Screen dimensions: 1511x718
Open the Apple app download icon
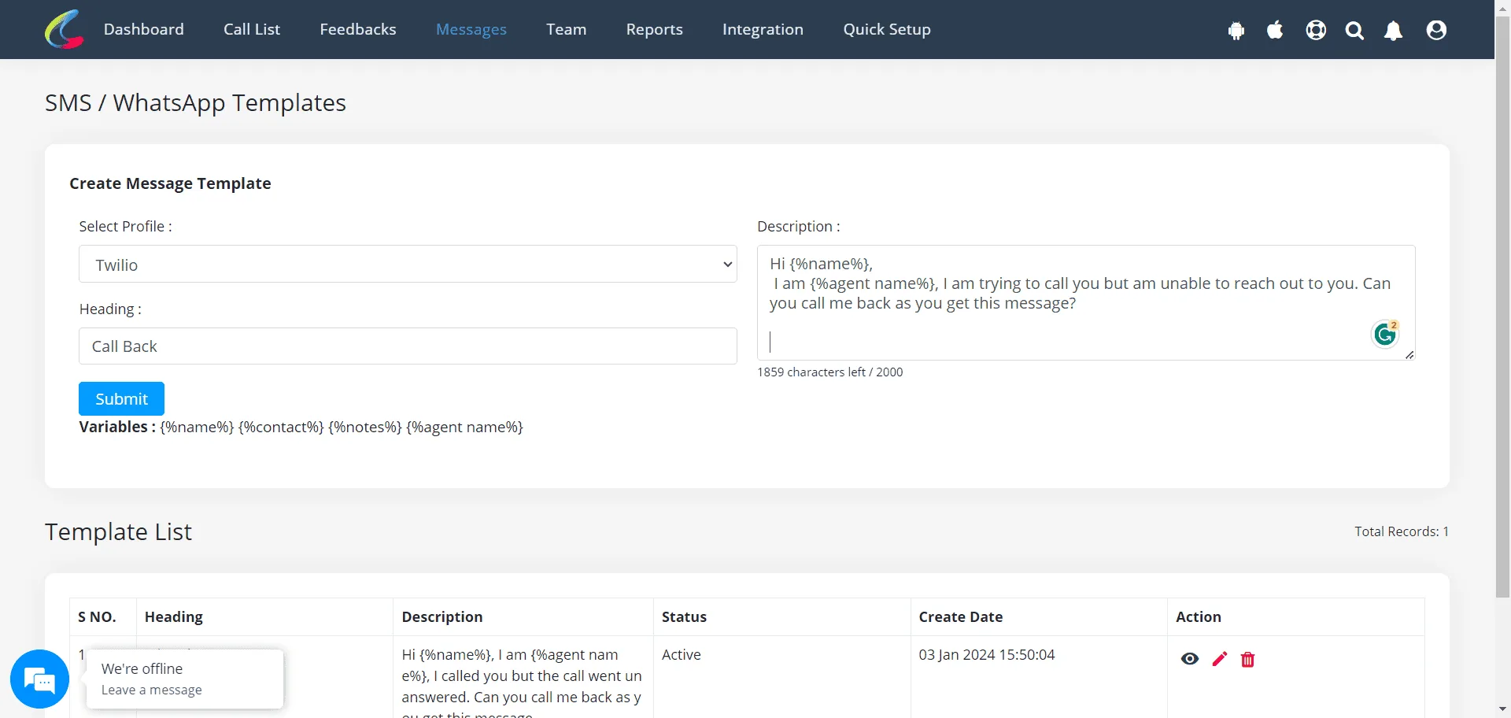(1275, 30)
